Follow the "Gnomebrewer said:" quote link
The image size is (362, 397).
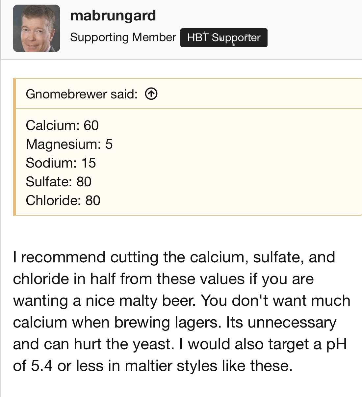[x=82, y=94]
